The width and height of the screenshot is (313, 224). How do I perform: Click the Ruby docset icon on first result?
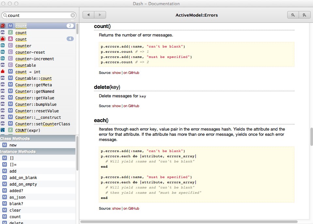point(3,26)
